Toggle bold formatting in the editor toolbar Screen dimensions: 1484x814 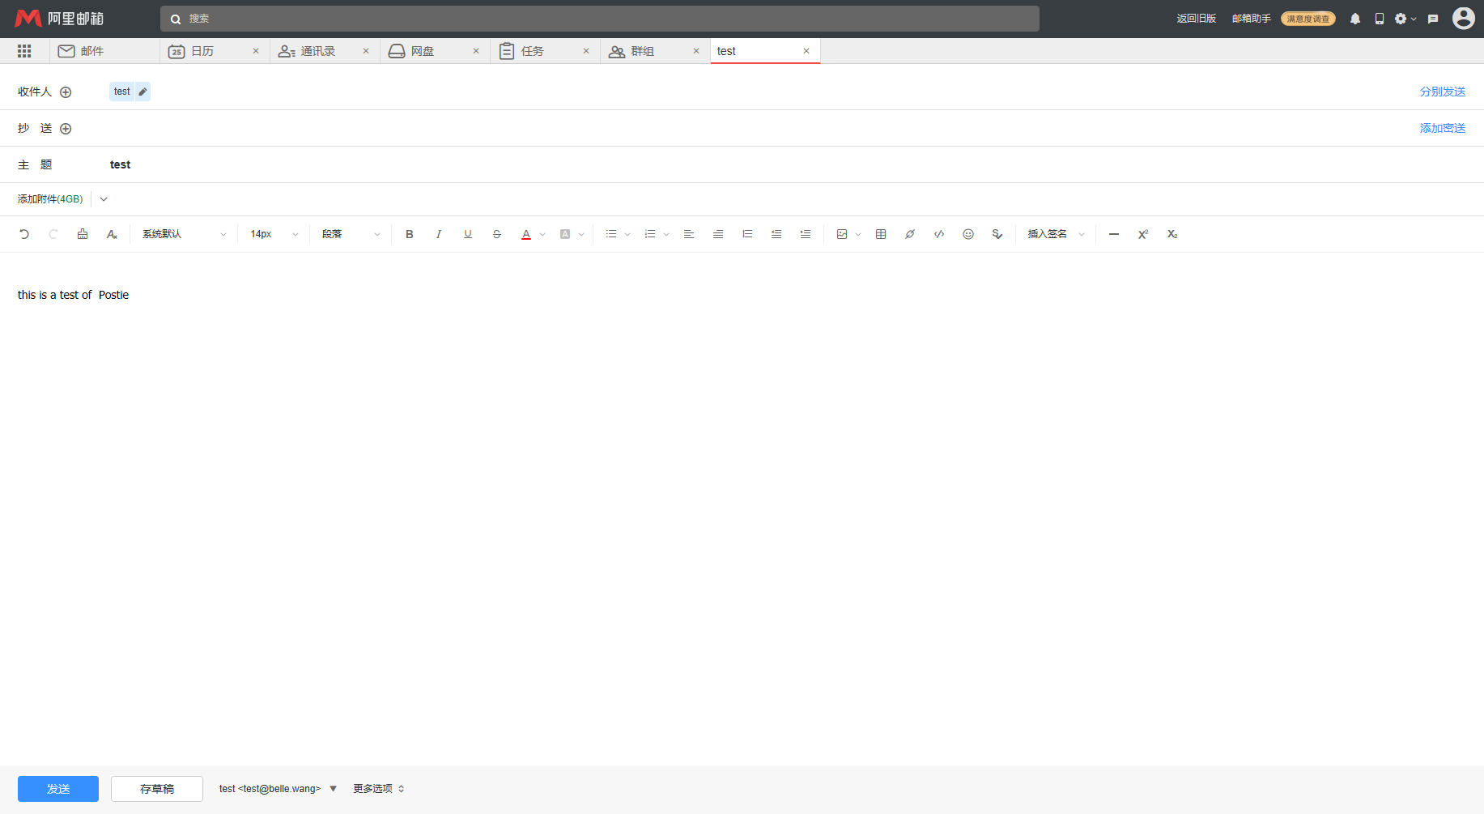410,234
